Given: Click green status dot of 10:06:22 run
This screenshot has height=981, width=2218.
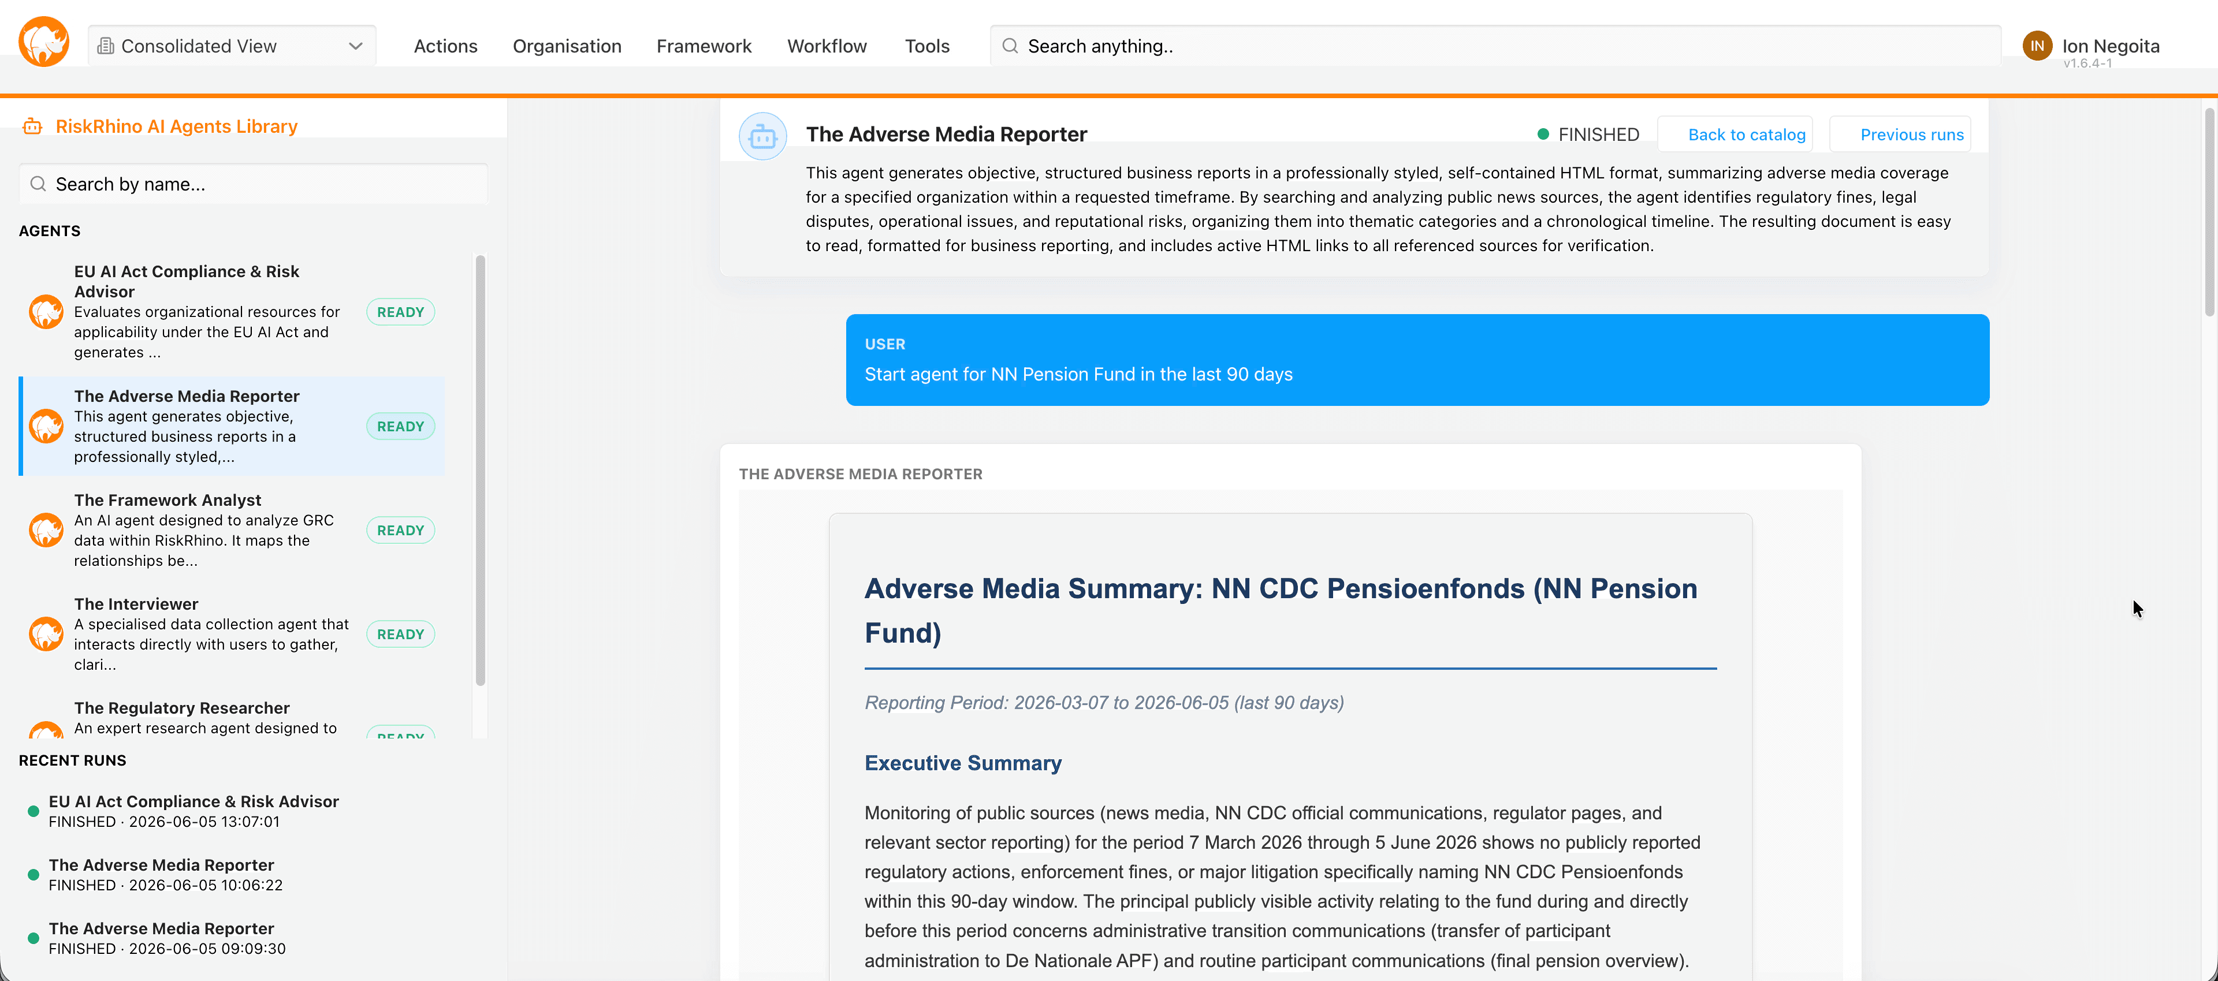Looking at the screenshot, I should 34,875.
